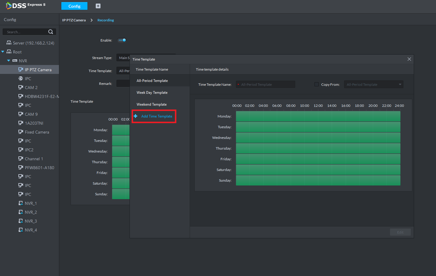The image size is (436, 276).
Task: Collapse the Root tree node
Action: 3,52
